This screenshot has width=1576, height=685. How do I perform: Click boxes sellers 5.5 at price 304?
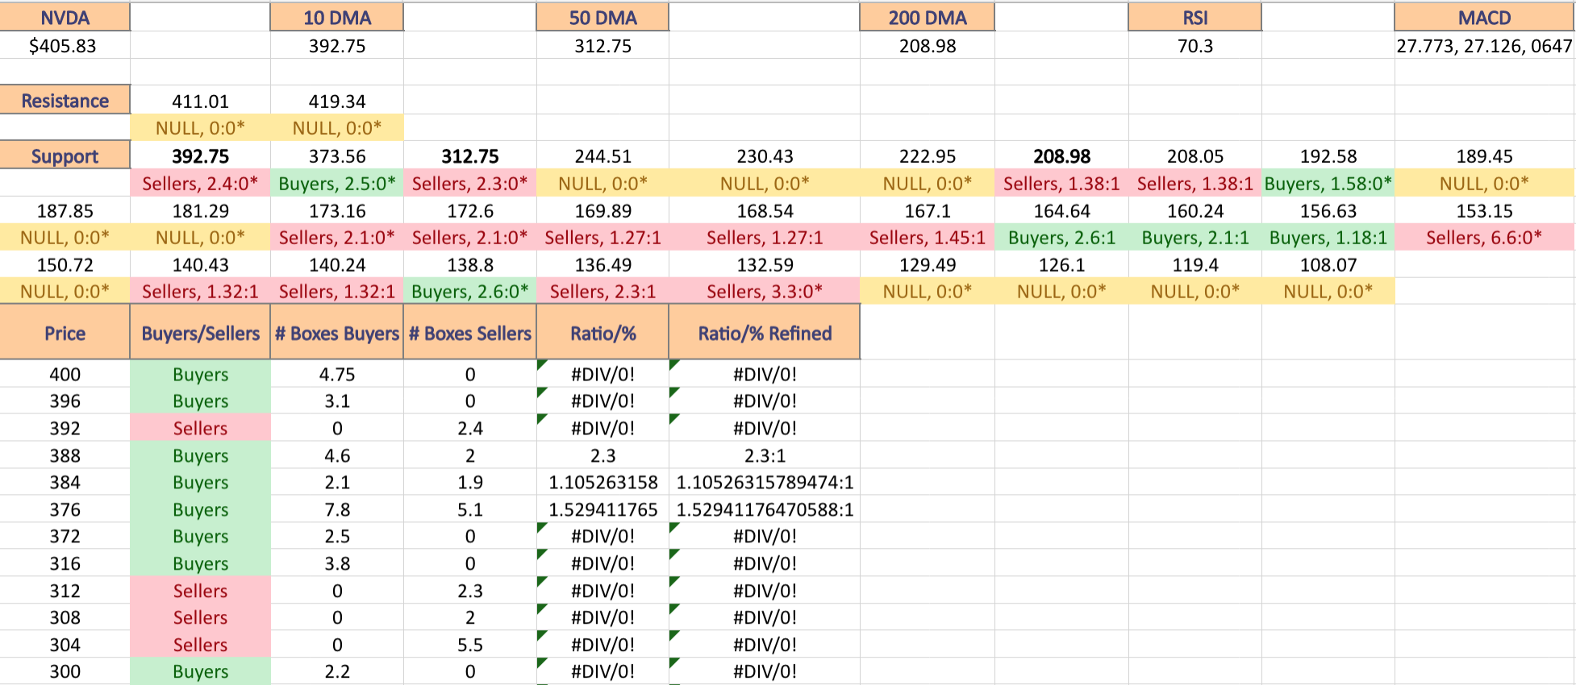pos(470,645)
